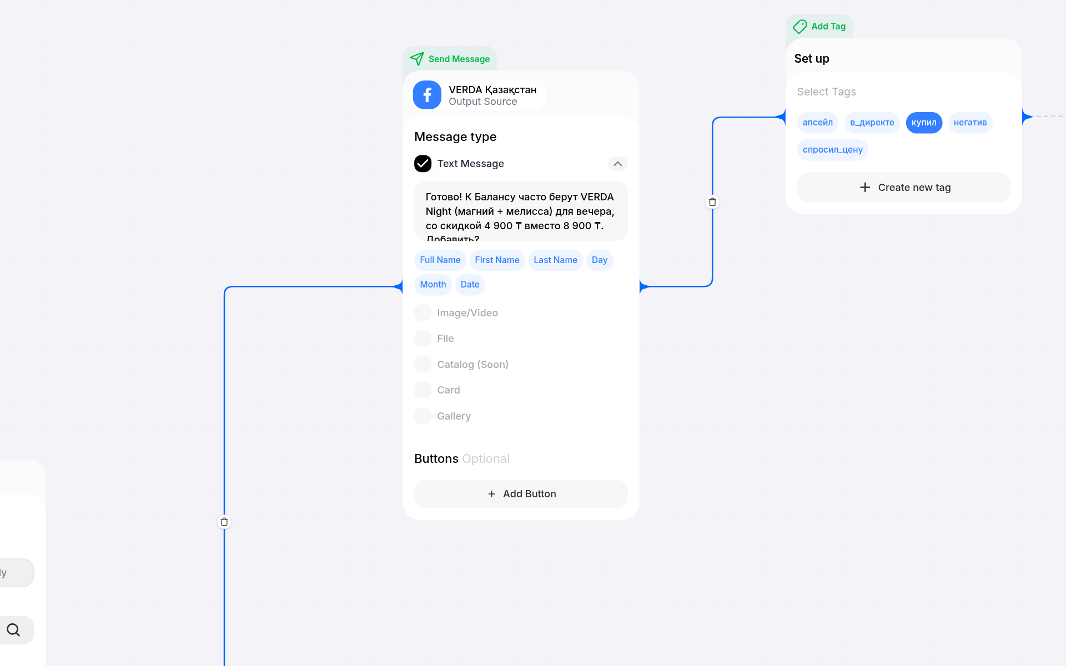Screen dimensions: 1066x666
Task: Insert the Date variable
Action: click(470, 285)
